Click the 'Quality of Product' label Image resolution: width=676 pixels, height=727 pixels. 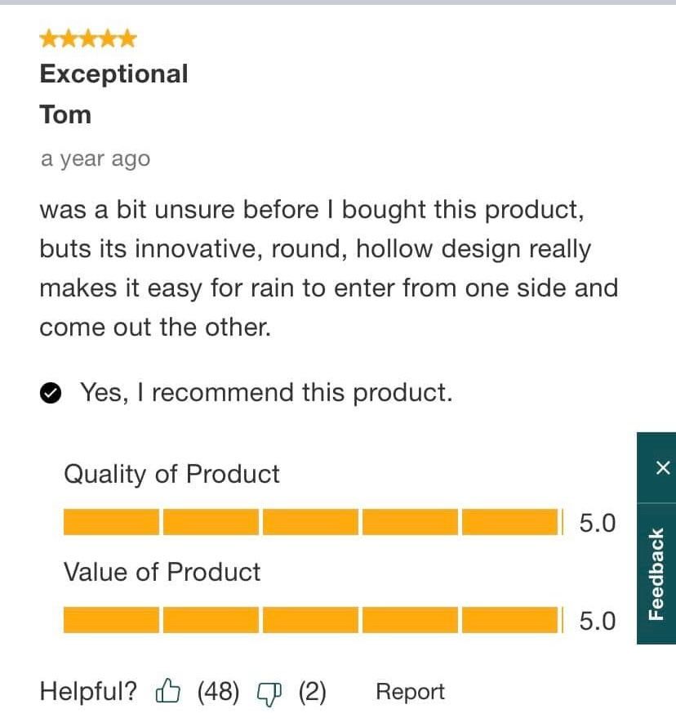[x=171, y=474]
